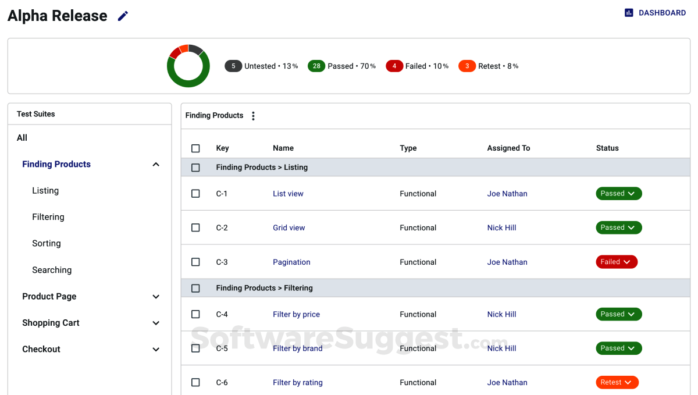698x395 pixels.
Task: Open the Grid view test case
Action: point(289,227)
